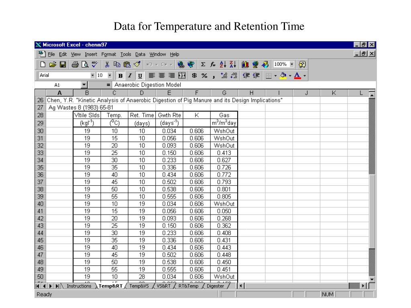
Task: Open the Fill Color dropdown arrow
Action: (290, 76)
